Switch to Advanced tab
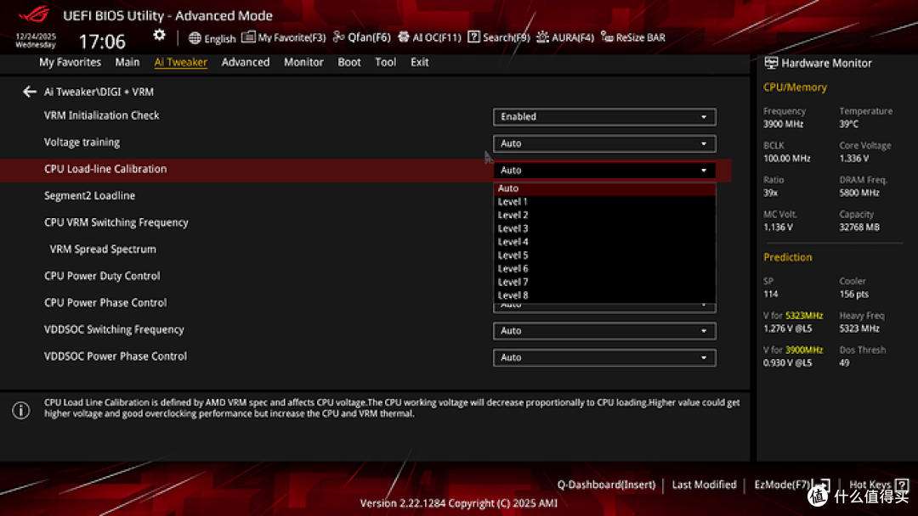Image resolution: width=918 pixels, height=516 pixels. coord(246,62)
